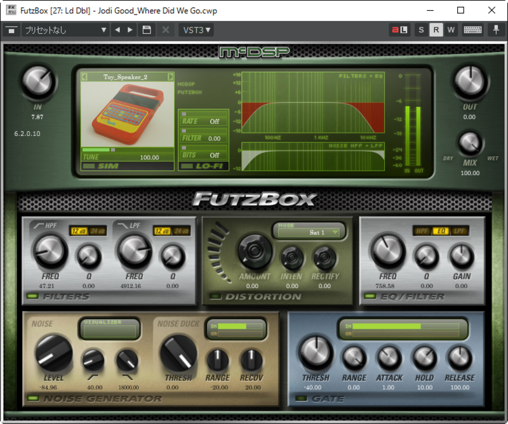Toggle the Distortion section power LED

[215, 297]
